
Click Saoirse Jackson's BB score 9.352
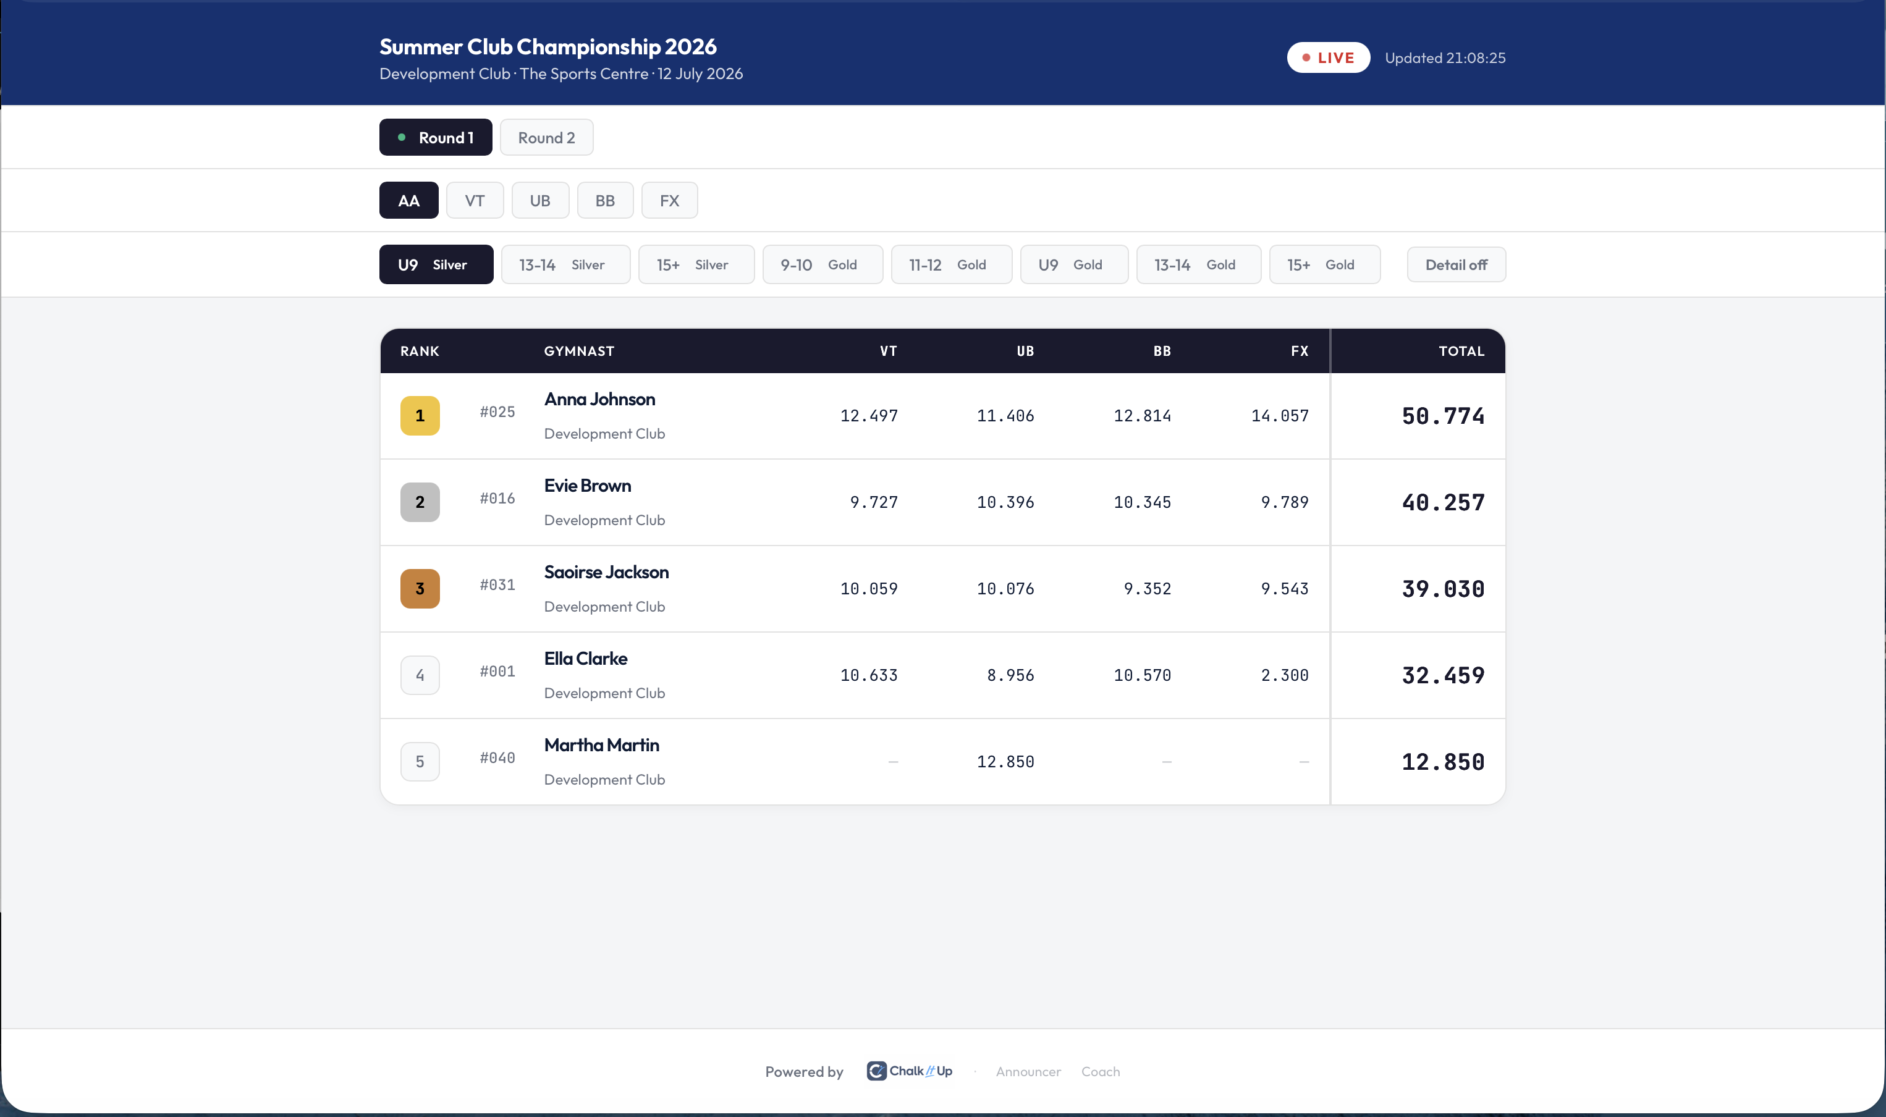coord(1148,589)
